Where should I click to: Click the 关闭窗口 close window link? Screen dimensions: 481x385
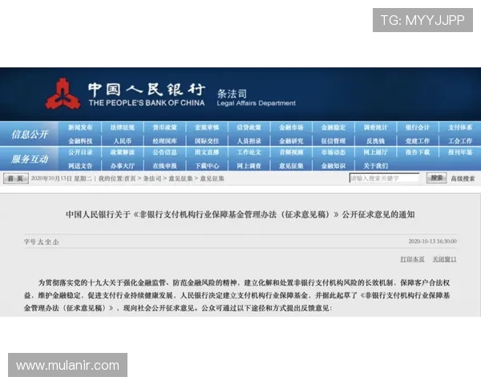point(444,259)
